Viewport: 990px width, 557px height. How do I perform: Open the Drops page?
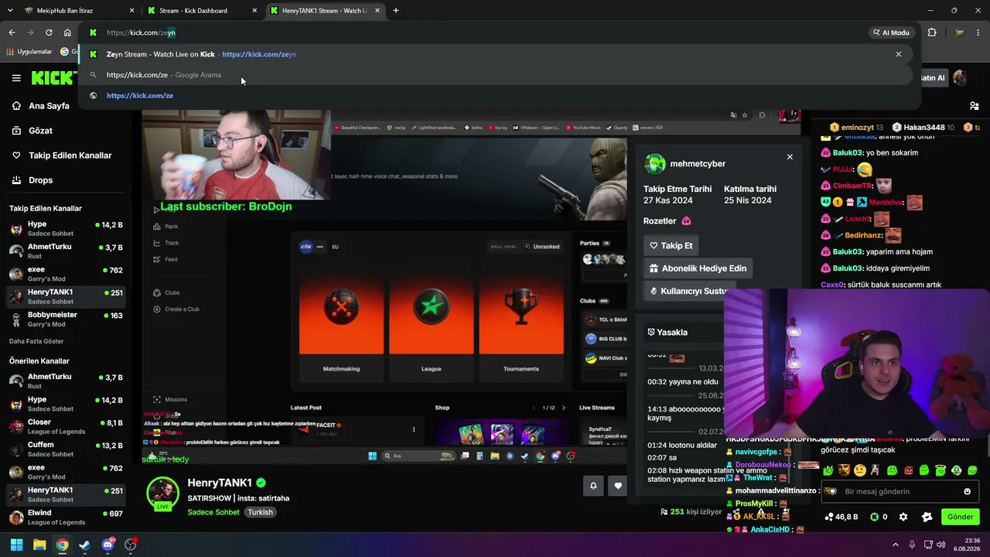(32, 180)
